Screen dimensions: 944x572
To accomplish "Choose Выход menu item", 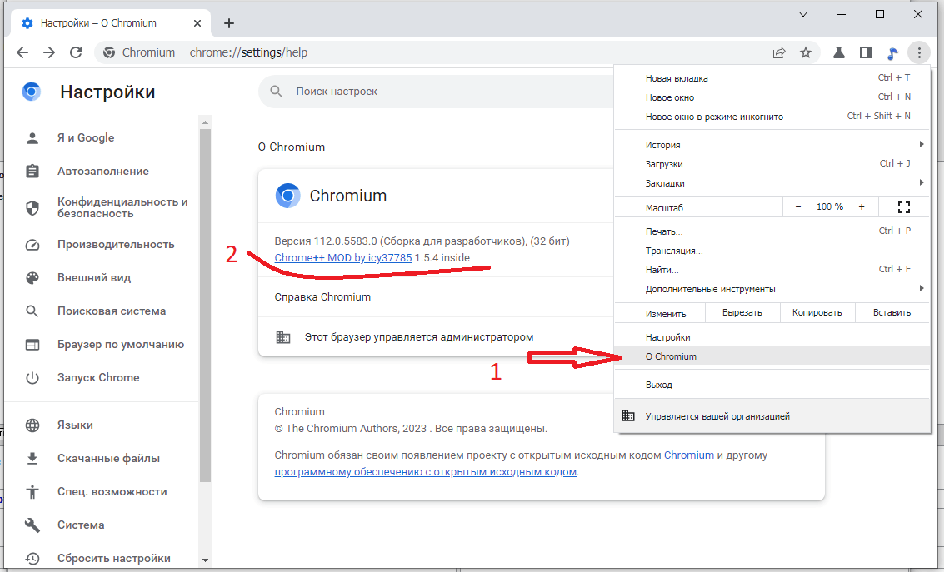I will coord(772,385).
